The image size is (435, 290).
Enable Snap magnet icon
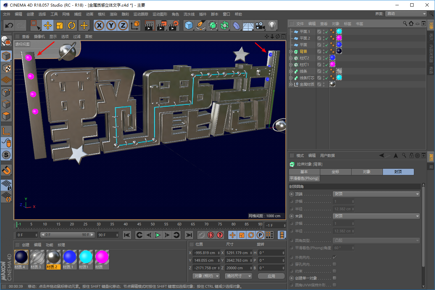[7, 170]
